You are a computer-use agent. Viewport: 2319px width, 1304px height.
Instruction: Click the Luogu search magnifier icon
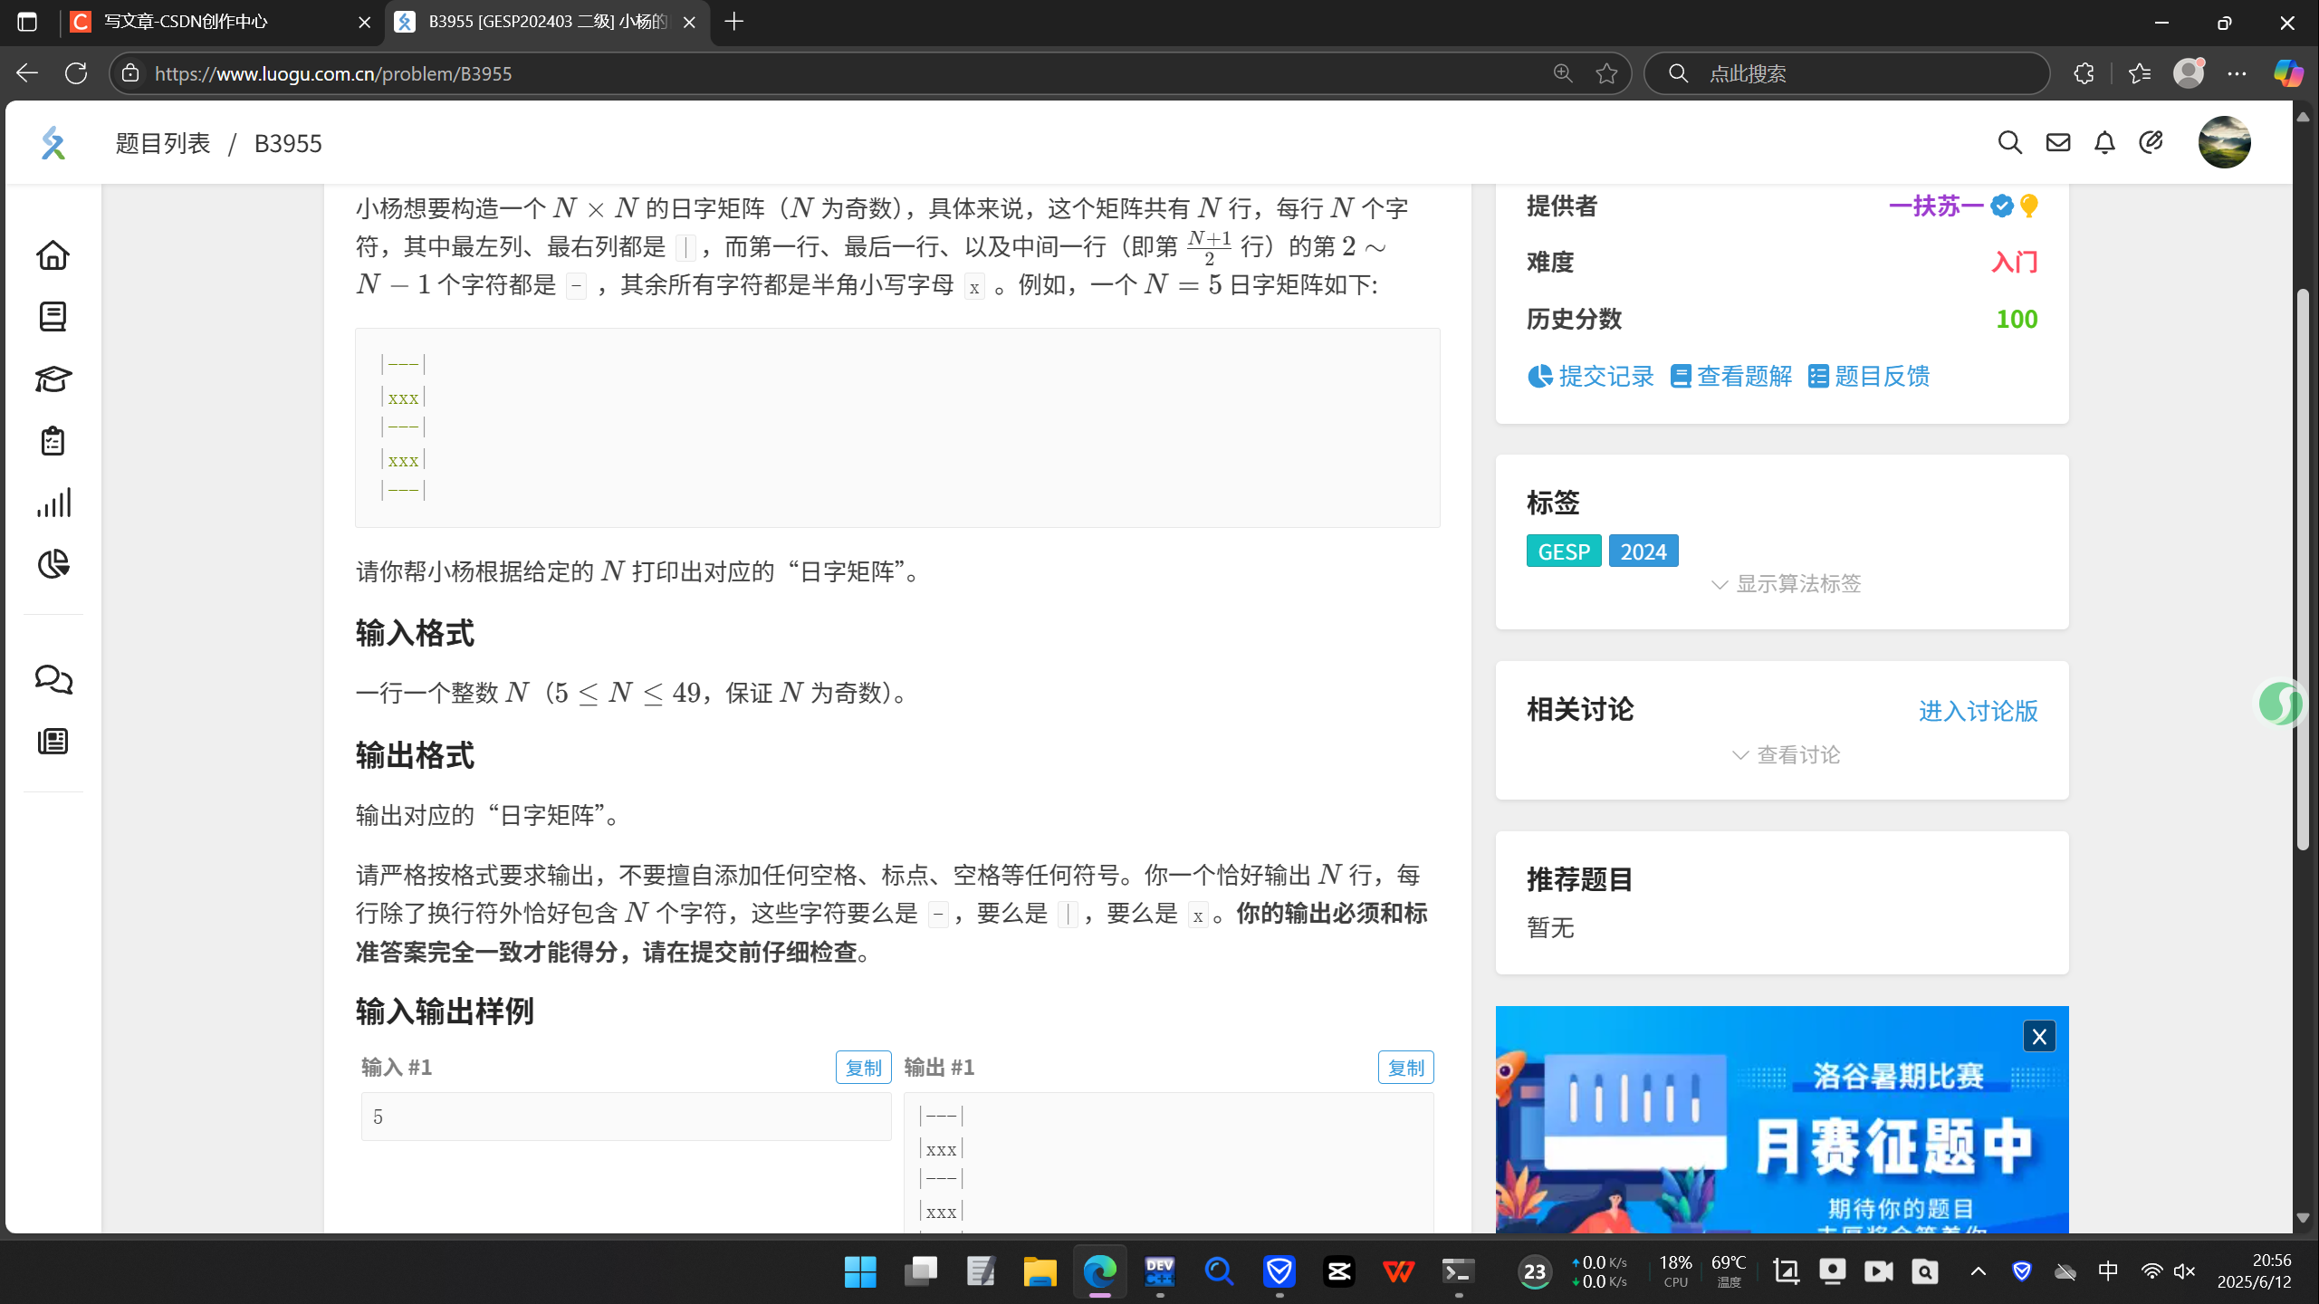(2009, 142)
